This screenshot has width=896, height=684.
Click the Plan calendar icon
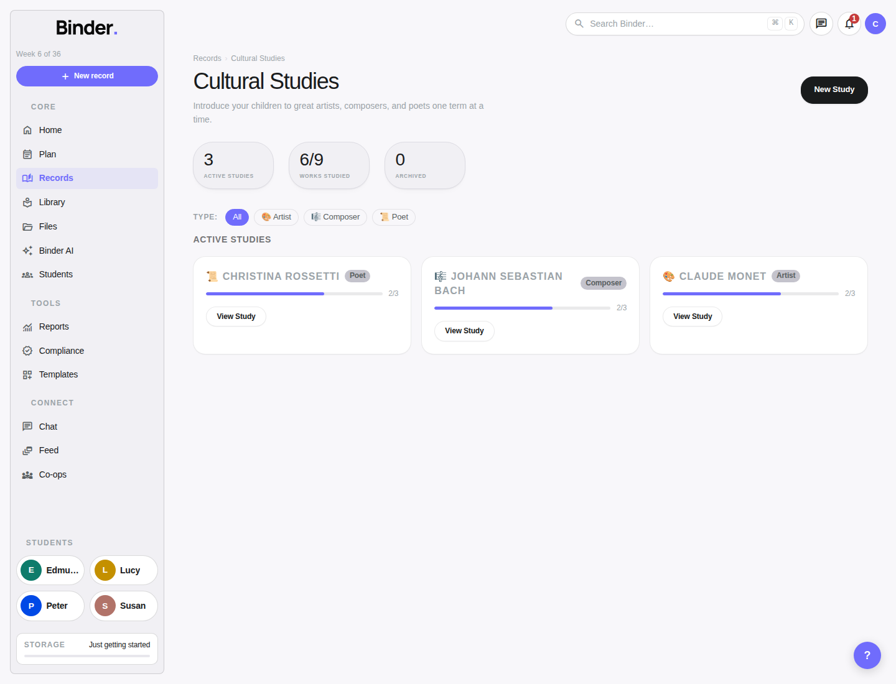(x=27, y=154)
